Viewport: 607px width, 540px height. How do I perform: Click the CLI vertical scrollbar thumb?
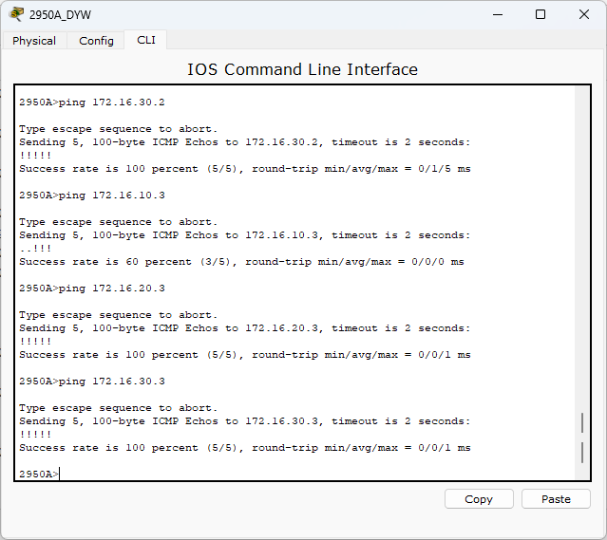(582, 438)
